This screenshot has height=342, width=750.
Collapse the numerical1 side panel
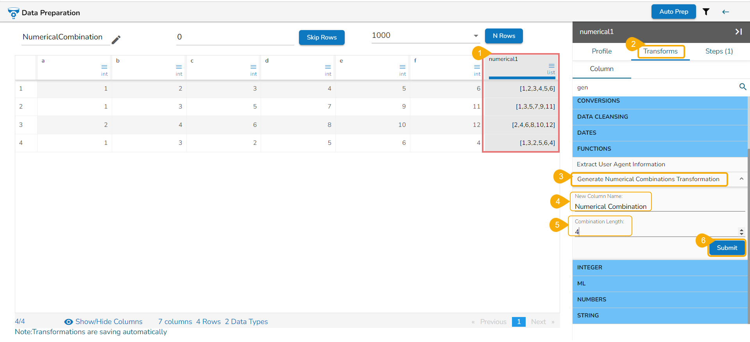(738, 32)
